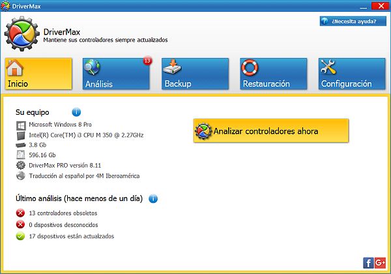This screenshot has height=274, width=391.
Task: Open the Backup tab
Action: tap(195, 74)
